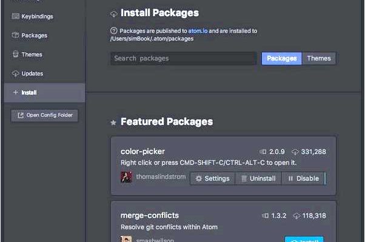
Task: Click the cloud download icon beside Updates
Action: point(15,73)
